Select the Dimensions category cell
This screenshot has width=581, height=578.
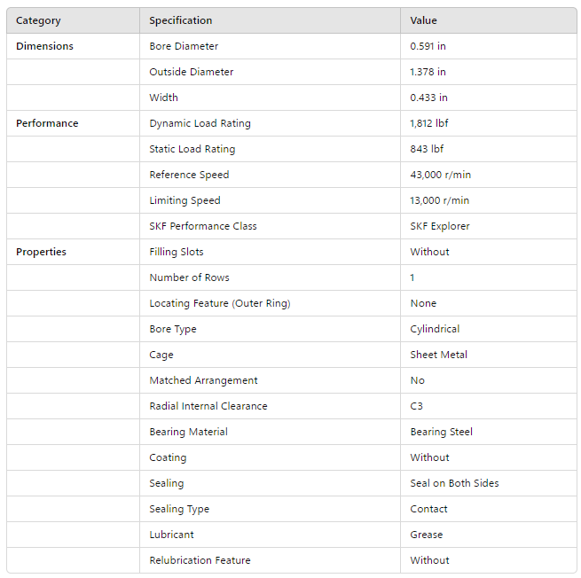coord(44,46)
